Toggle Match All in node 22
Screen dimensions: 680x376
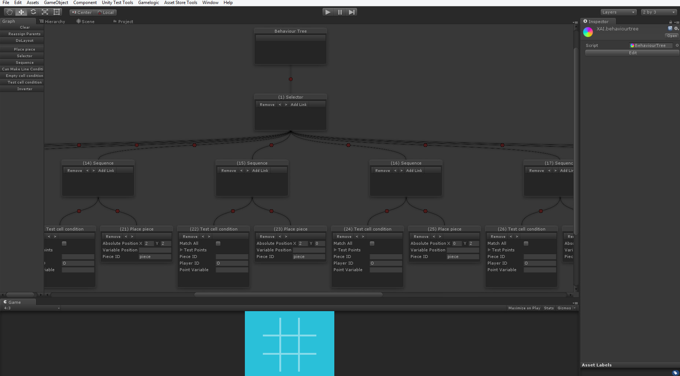click(218, 244)
